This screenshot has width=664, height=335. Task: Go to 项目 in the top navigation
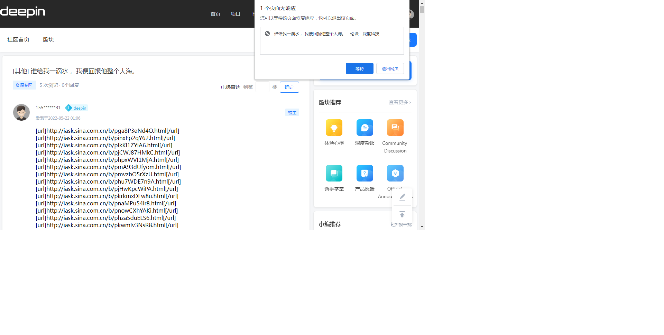pyautogui.click(x=236, y=14)
